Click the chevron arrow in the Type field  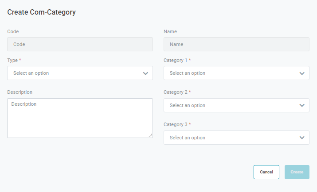[145, 73]
